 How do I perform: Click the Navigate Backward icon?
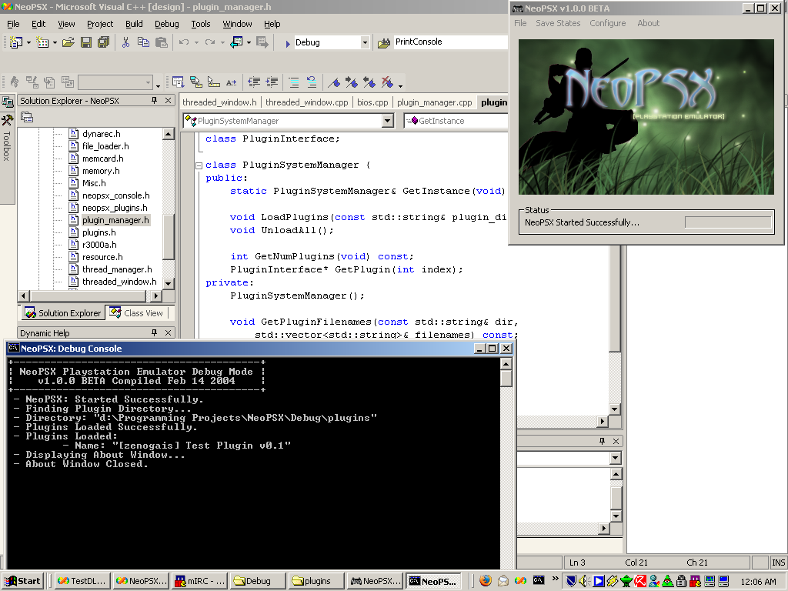236,43
